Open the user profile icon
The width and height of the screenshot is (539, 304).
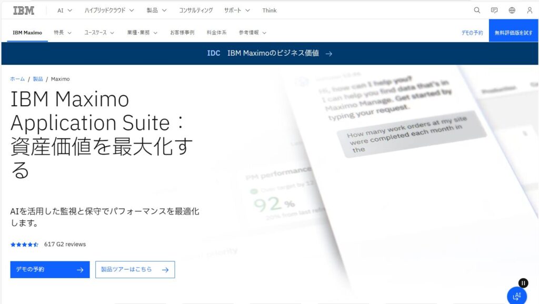pos(530,10)
